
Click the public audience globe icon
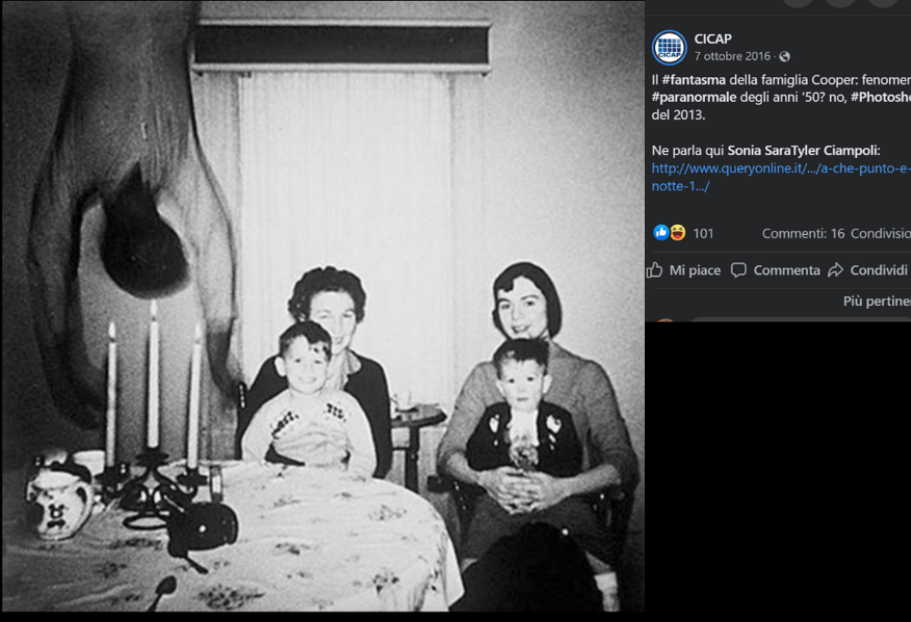point(784,56)
